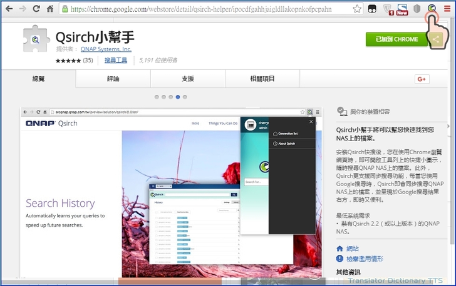
Task: Go to the browser home page
Action: (x=51, y=9)
